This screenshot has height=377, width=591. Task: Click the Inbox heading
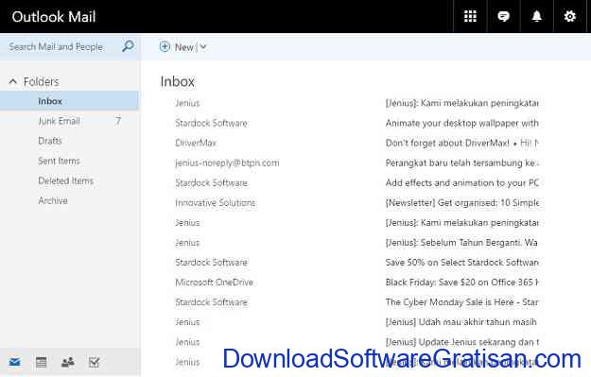178,81
